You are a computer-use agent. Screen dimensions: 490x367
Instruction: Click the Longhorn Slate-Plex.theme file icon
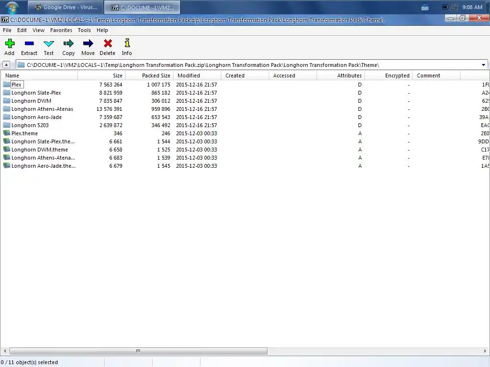(7, 141)
